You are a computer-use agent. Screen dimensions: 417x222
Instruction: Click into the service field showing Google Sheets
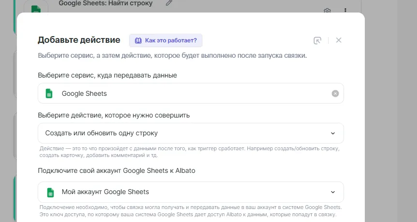[x=193, y=93]
